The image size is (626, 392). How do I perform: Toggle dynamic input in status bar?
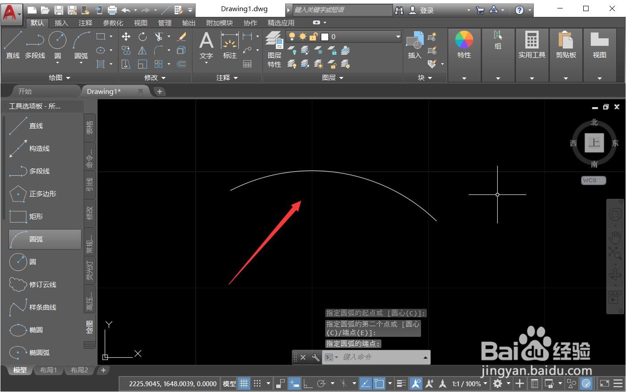pos(294,383)
